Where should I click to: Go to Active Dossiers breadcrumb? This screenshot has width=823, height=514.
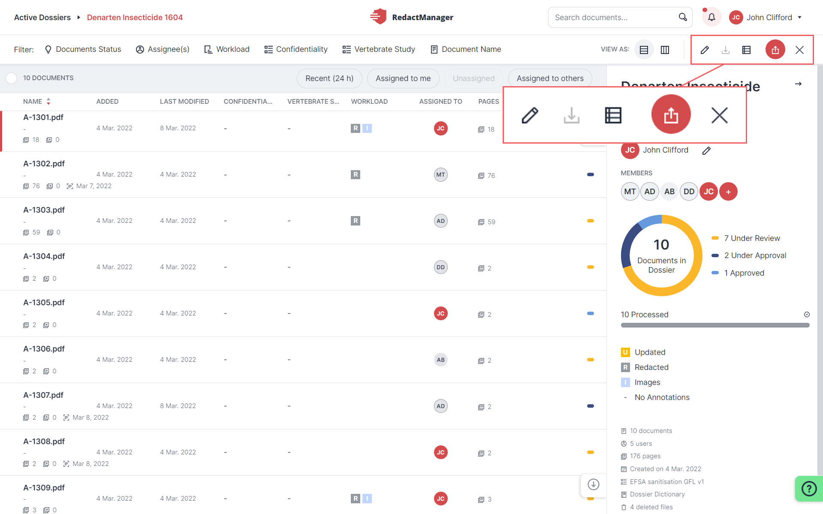pyautogui.click(x=42, y=17)
